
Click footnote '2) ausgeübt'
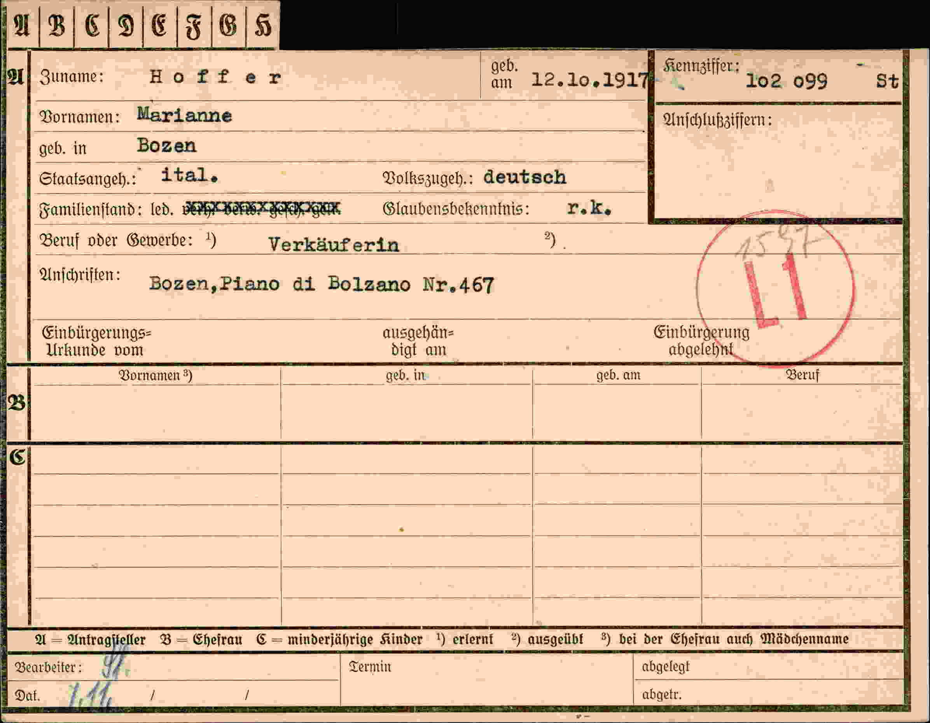tap(547, 639)
